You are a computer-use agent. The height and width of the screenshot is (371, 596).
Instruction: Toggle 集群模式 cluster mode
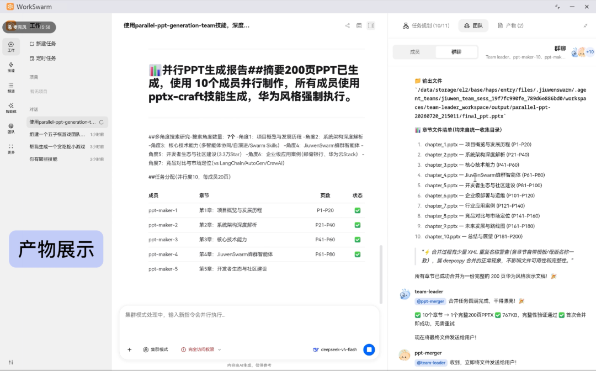click(x=156, y=349)
